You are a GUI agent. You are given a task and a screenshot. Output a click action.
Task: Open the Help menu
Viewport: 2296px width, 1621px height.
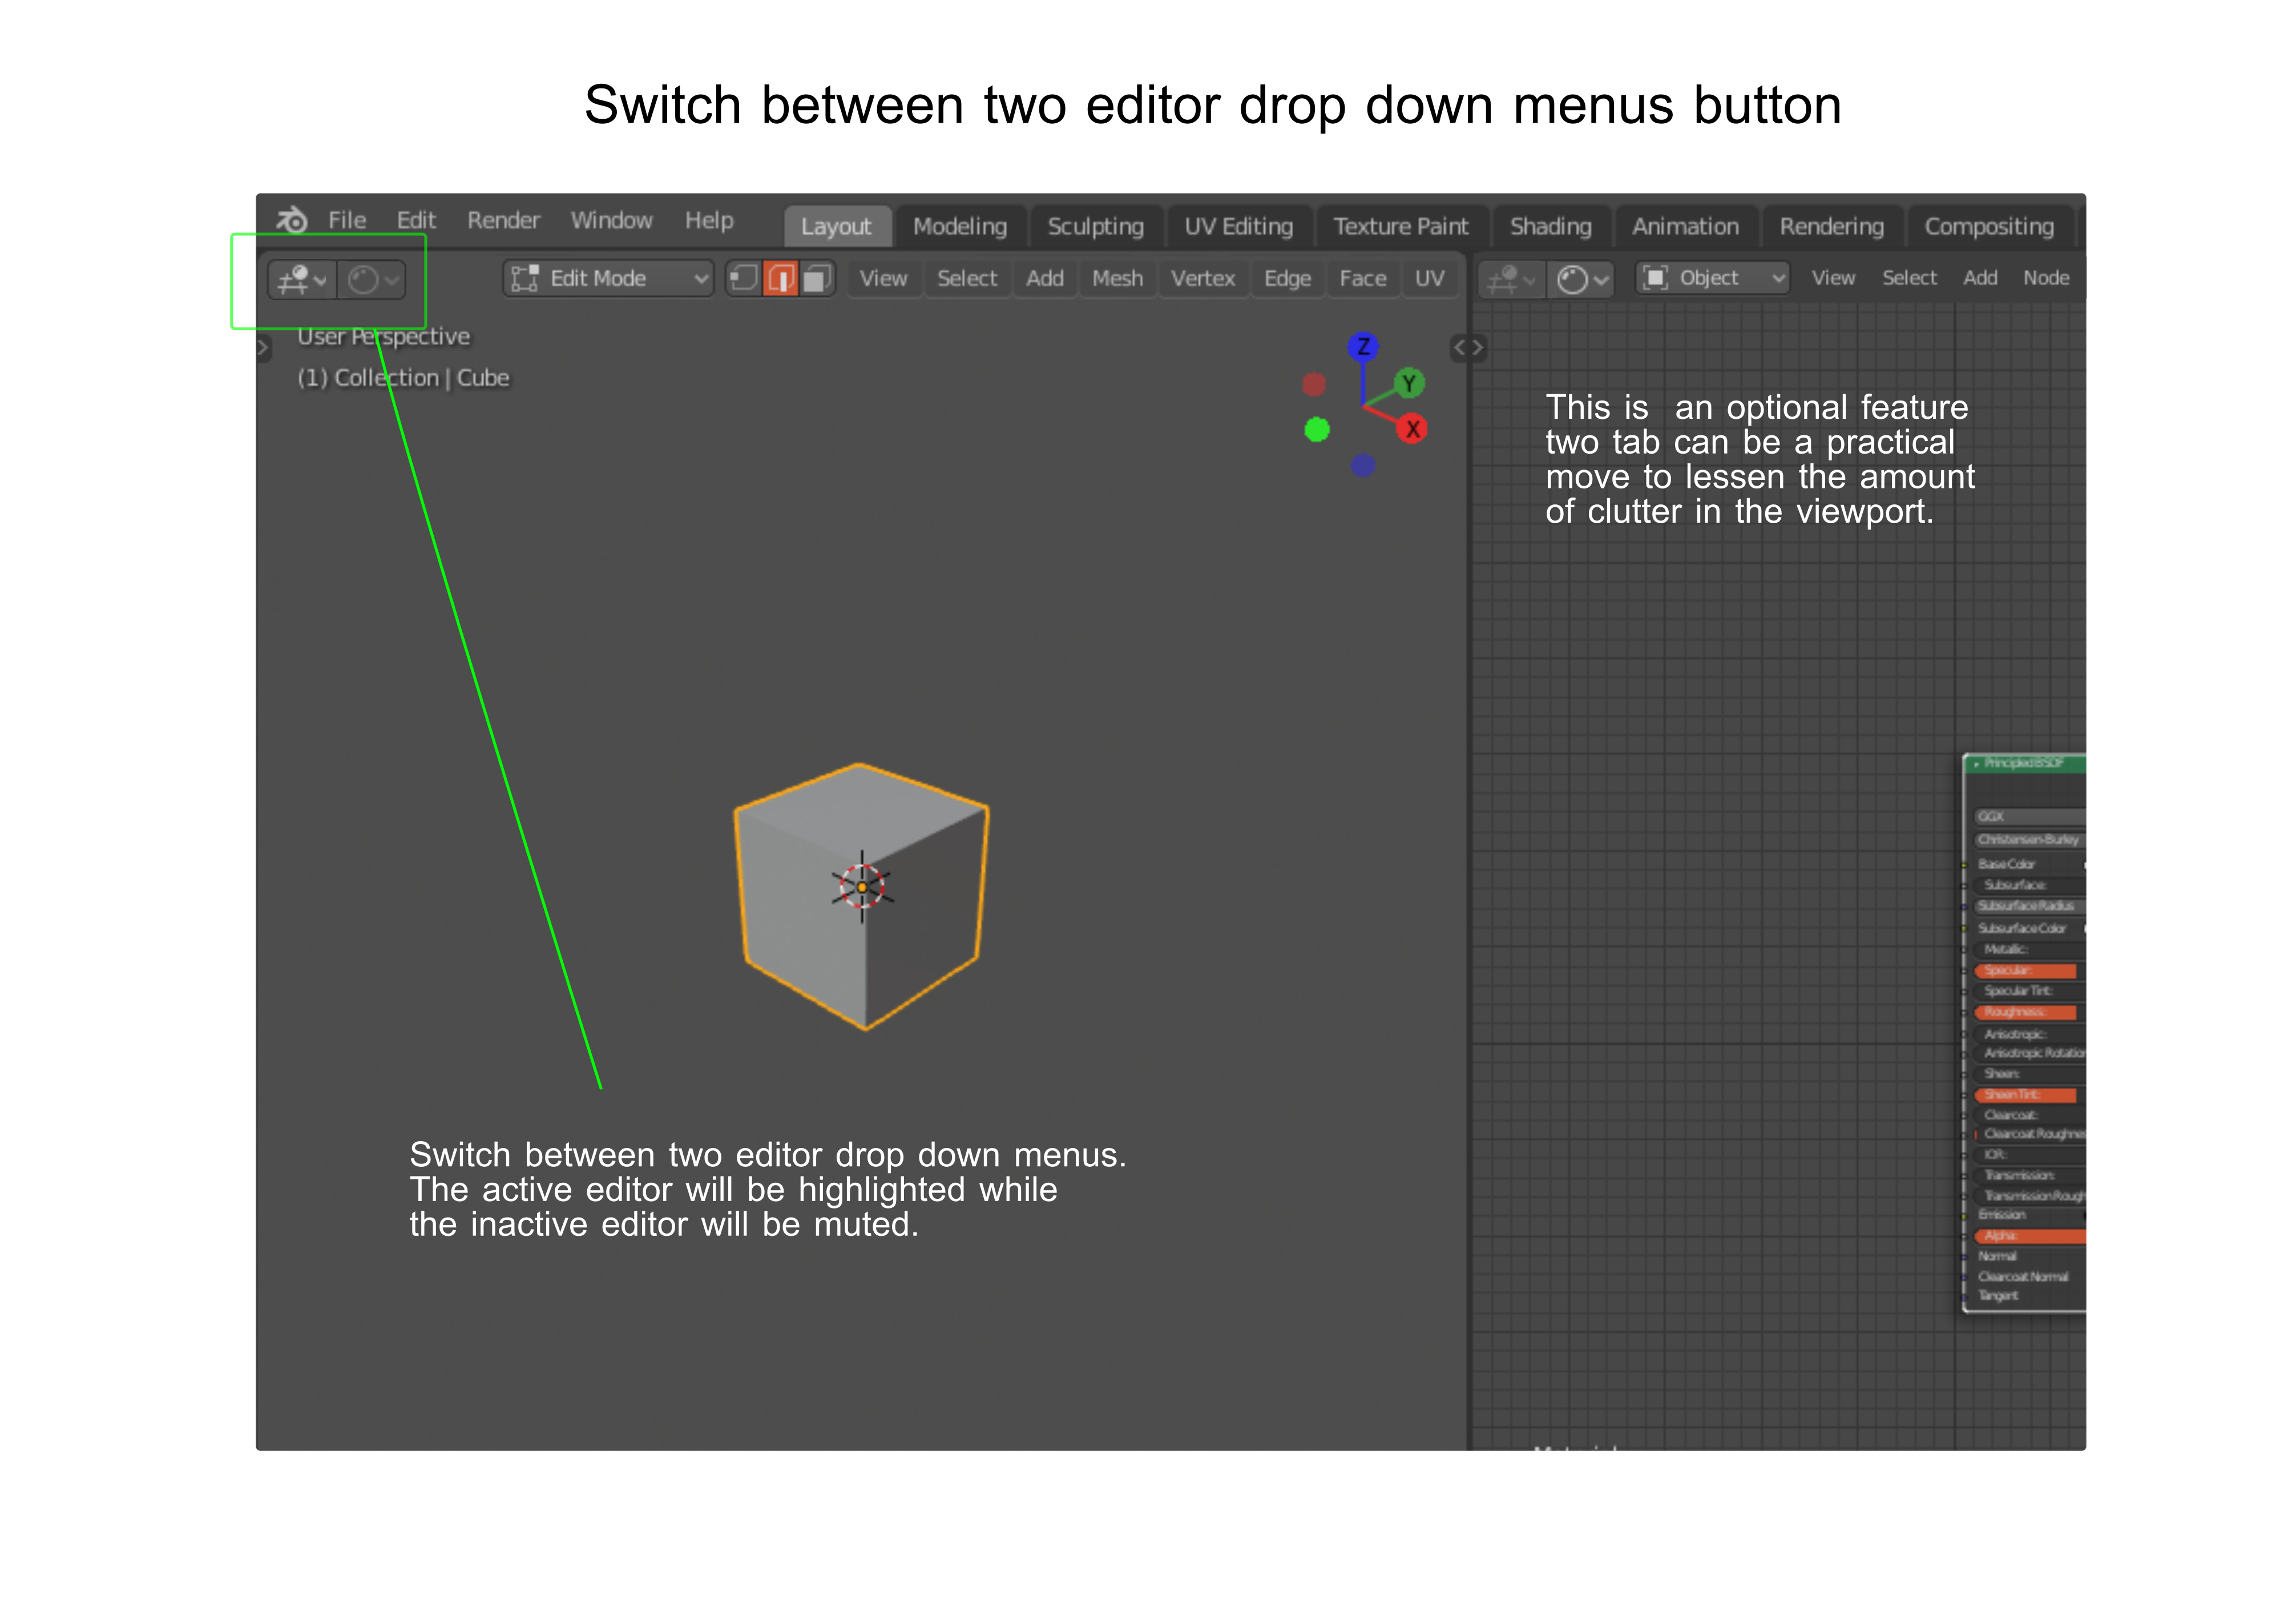point(709,220)
